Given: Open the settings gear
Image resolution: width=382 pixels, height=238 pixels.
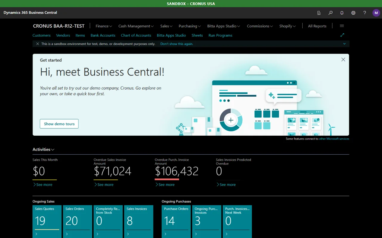Looking at the screenshot, I should 353,13.
